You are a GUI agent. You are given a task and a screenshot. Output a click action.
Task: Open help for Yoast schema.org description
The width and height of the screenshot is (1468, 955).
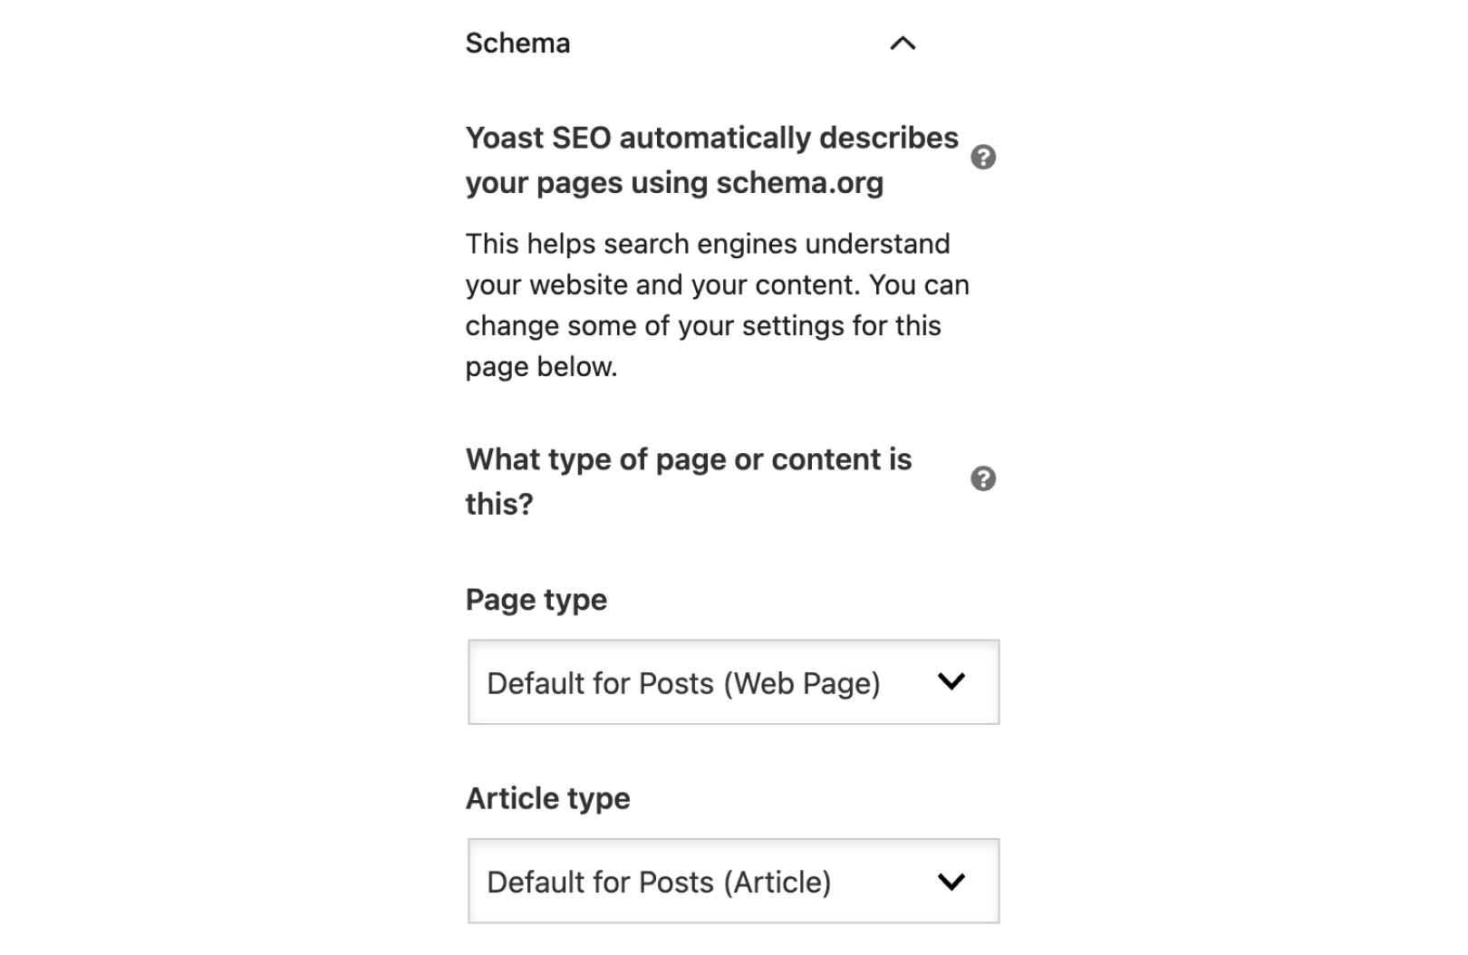pos(983,158)
